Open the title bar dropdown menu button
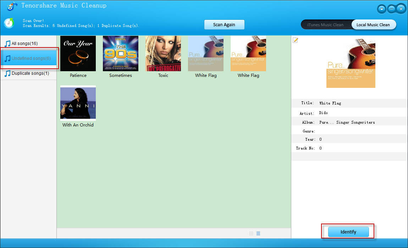This screenshot has width=408, height=248. pos(381,9)
